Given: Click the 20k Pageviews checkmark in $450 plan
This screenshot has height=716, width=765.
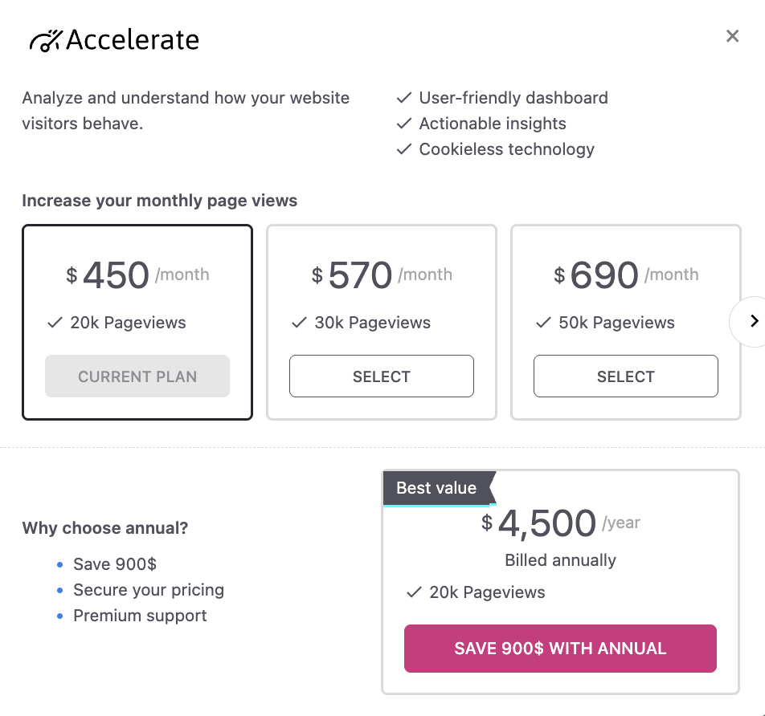Looking at the screenshot, I should tap(55, 323).
